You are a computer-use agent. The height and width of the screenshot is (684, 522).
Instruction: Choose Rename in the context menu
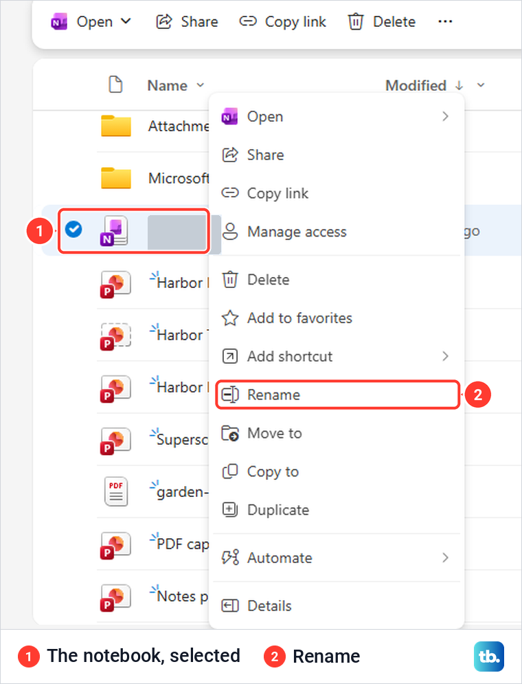338,395
